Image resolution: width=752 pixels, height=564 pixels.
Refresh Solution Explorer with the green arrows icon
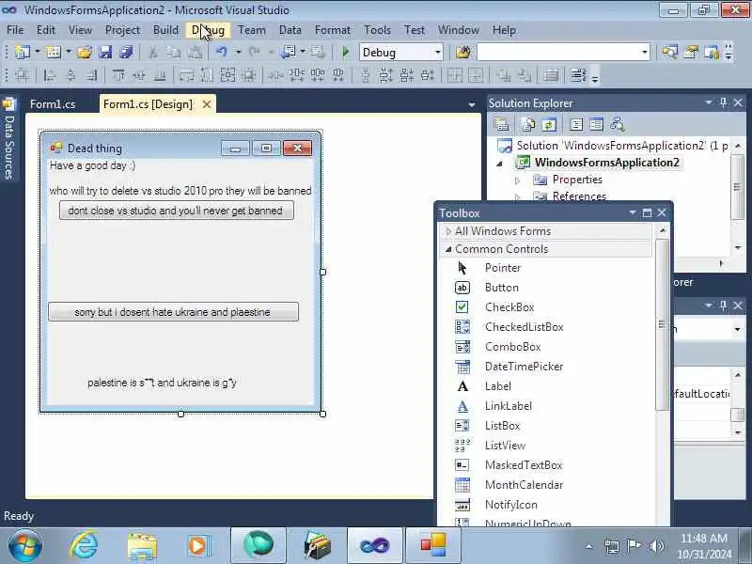pyautogui.click(x=549, y=125)
